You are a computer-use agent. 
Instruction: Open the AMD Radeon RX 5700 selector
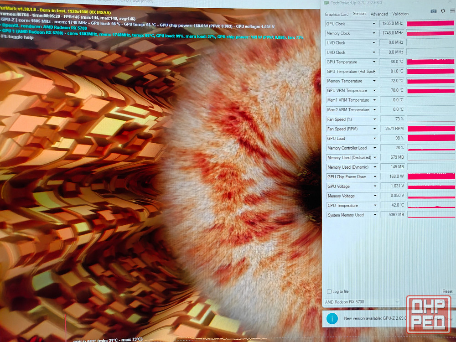(x=361, y=302)
